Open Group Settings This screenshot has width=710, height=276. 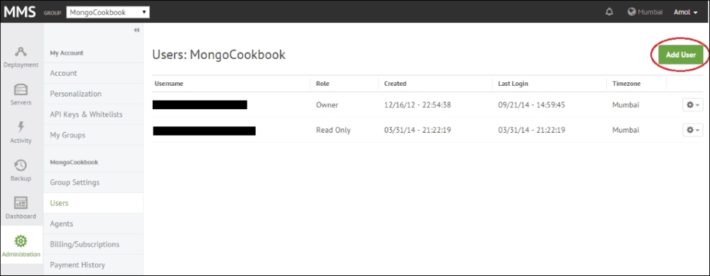[x=93, y=182]
